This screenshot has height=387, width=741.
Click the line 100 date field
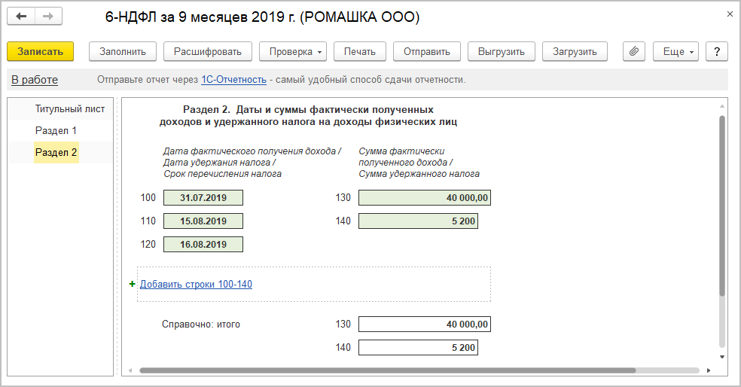pyautogui.click(x=203, y=198)
